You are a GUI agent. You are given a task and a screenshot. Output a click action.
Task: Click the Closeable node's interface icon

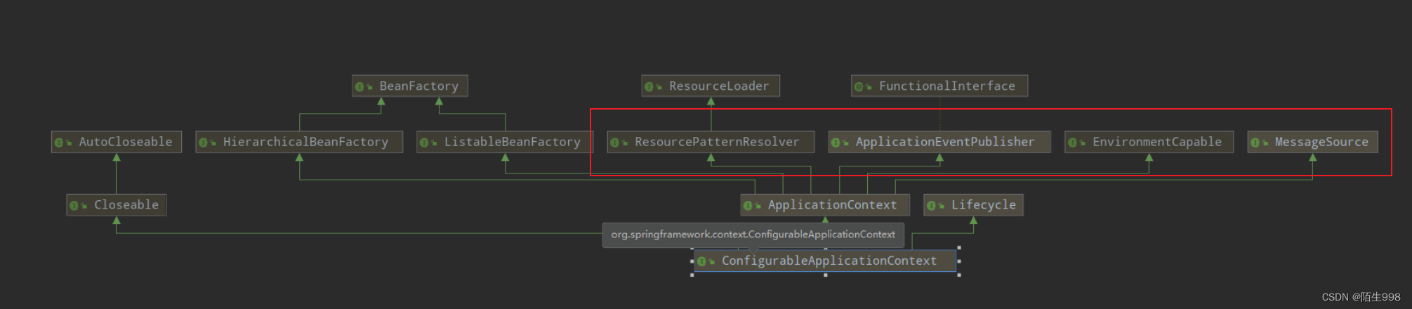click(74, 206)
